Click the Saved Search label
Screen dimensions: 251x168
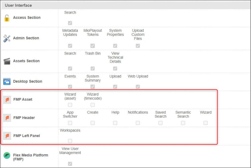click(x=161, y=114)
